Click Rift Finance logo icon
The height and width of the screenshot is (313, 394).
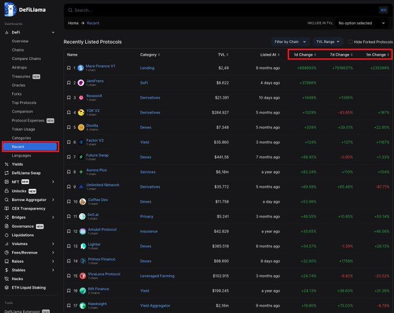pyautogui.click(x=83, y=291)
